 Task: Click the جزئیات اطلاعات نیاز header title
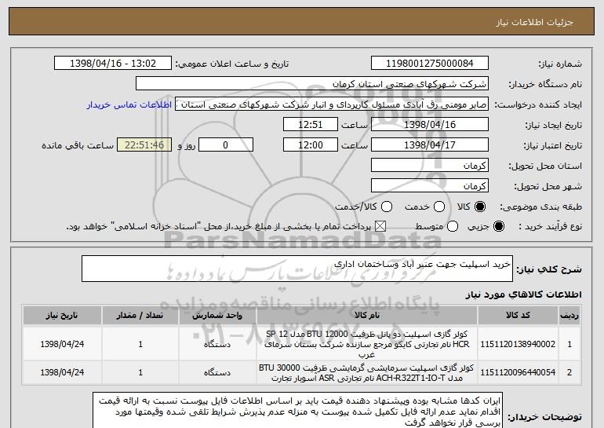[534, 22]
